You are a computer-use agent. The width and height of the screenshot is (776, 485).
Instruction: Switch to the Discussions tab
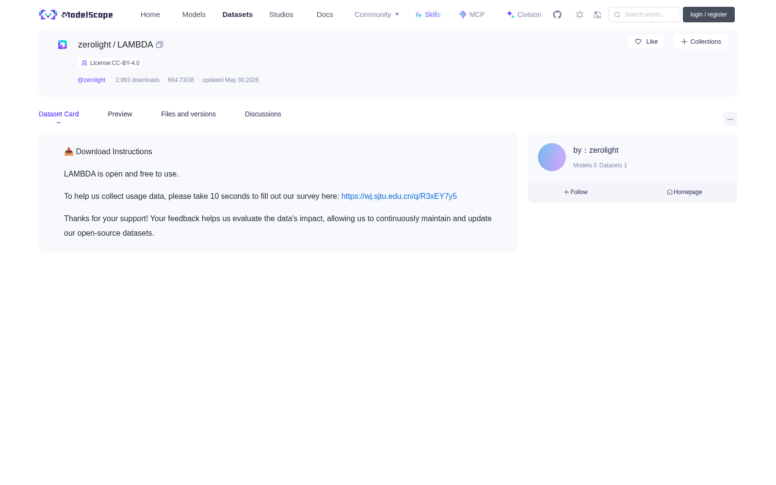tap(263, 114)
